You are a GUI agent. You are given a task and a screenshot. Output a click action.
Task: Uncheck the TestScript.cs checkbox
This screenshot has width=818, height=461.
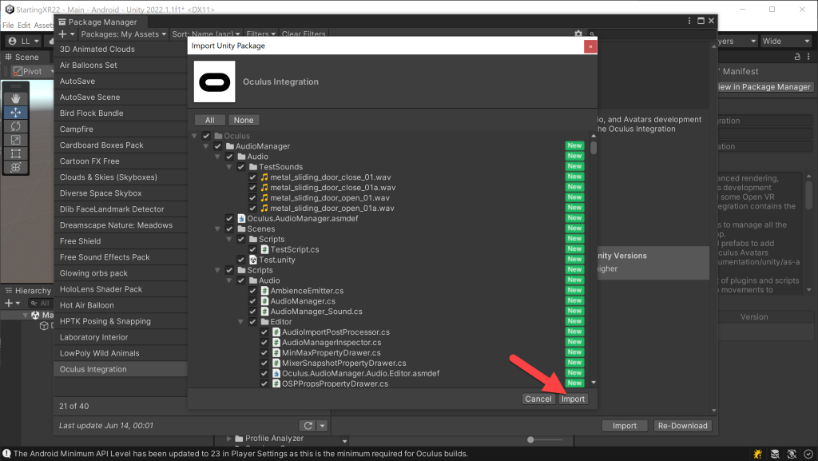click(252, 249)
